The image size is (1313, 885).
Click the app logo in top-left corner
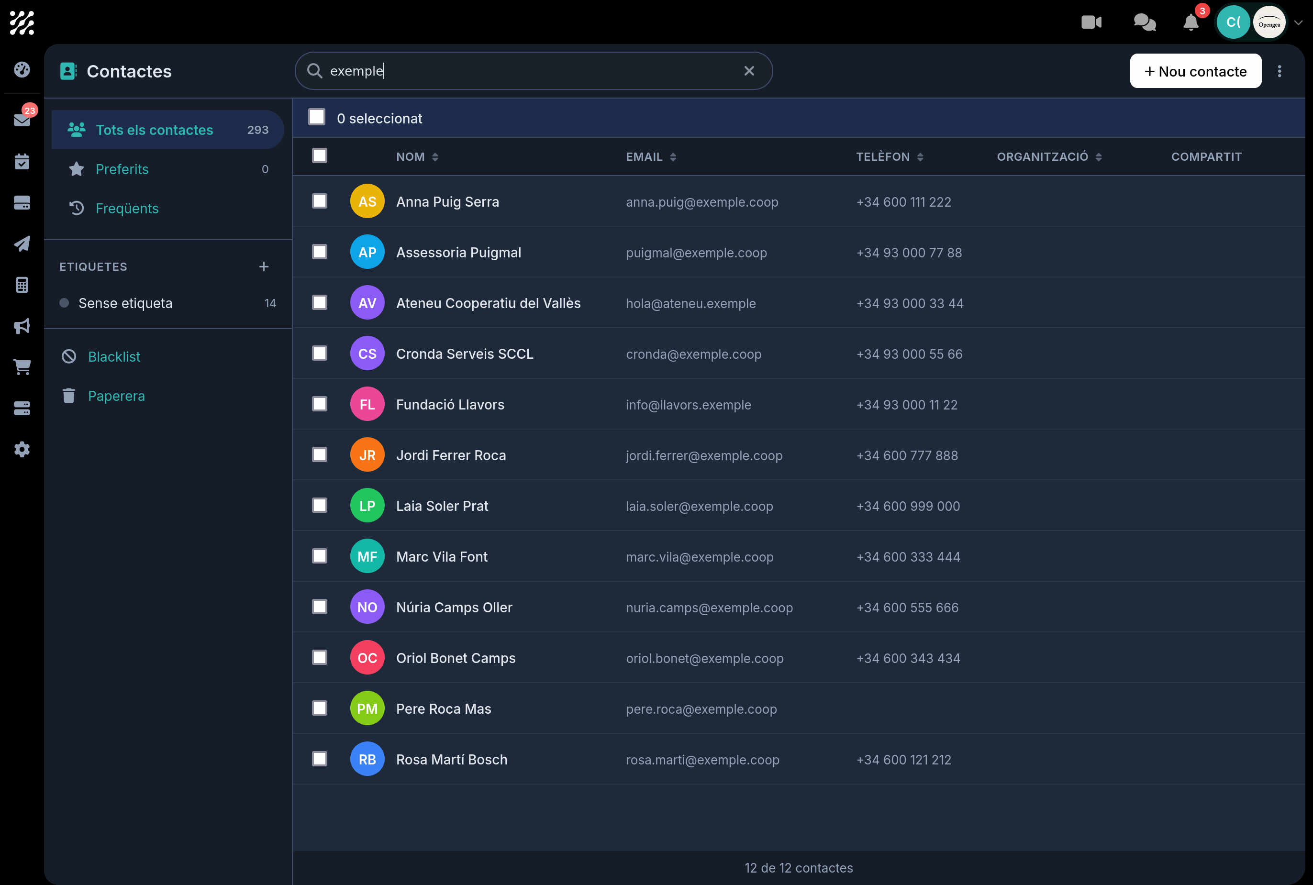pyautogui.click(x=22, y=22)
